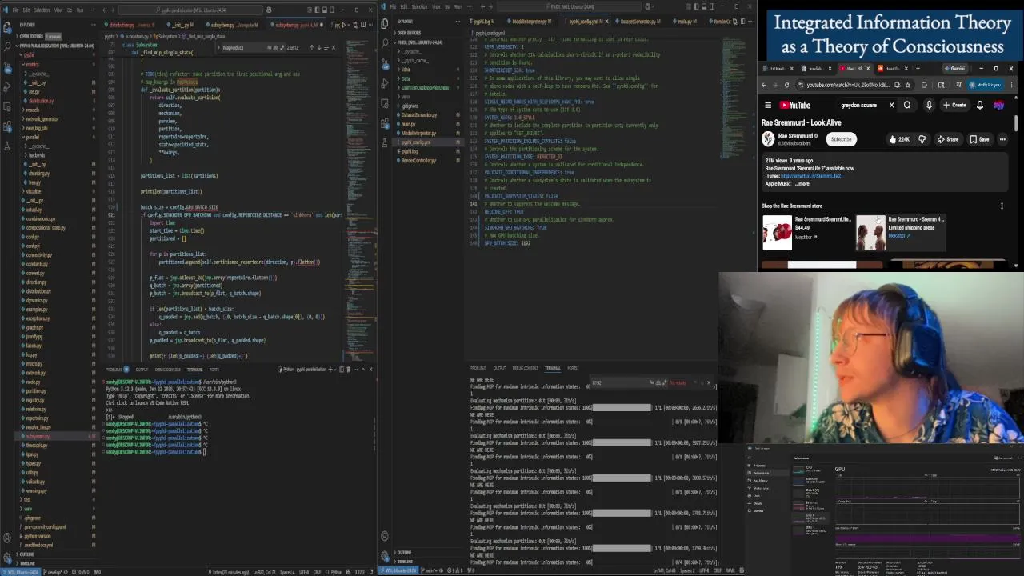This screenshot has height=576, width=1024.
Task: Open YouTube guide hamburger menu
Action: [768, 105]
